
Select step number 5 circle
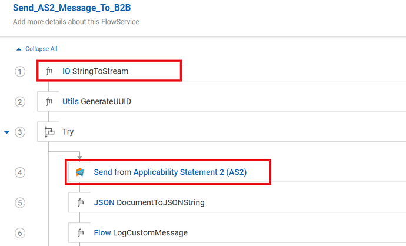pos(21,203)
